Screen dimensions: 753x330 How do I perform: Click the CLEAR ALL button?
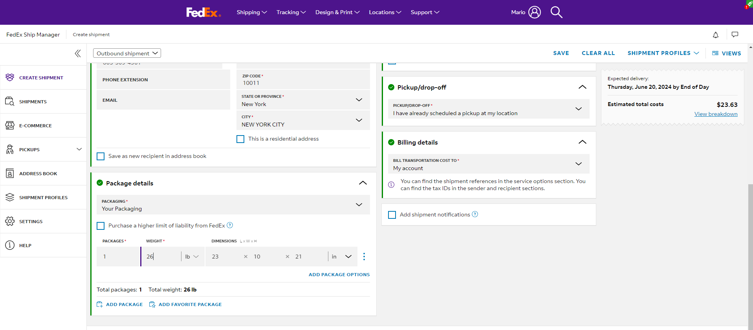[598, 53]
